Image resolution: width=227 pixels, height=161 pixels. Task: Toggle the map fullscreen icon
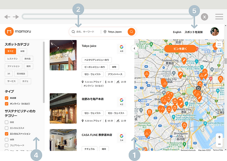tap(219, 44)
